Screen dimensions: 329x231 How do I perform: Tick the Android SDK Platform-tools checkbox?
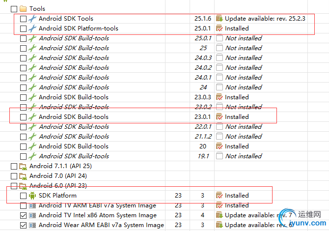tap(23, 29)
